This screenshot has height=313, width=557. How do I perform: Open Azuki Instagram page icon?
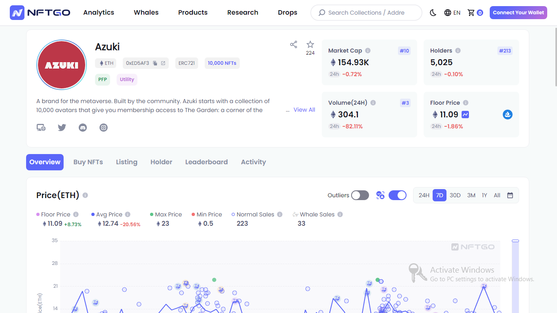click(104, 128)
